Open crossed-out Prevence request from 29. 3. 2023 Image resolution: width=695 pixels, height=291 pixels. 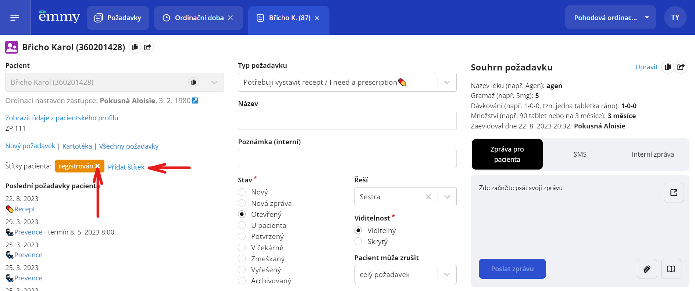(x=28, y=232)
